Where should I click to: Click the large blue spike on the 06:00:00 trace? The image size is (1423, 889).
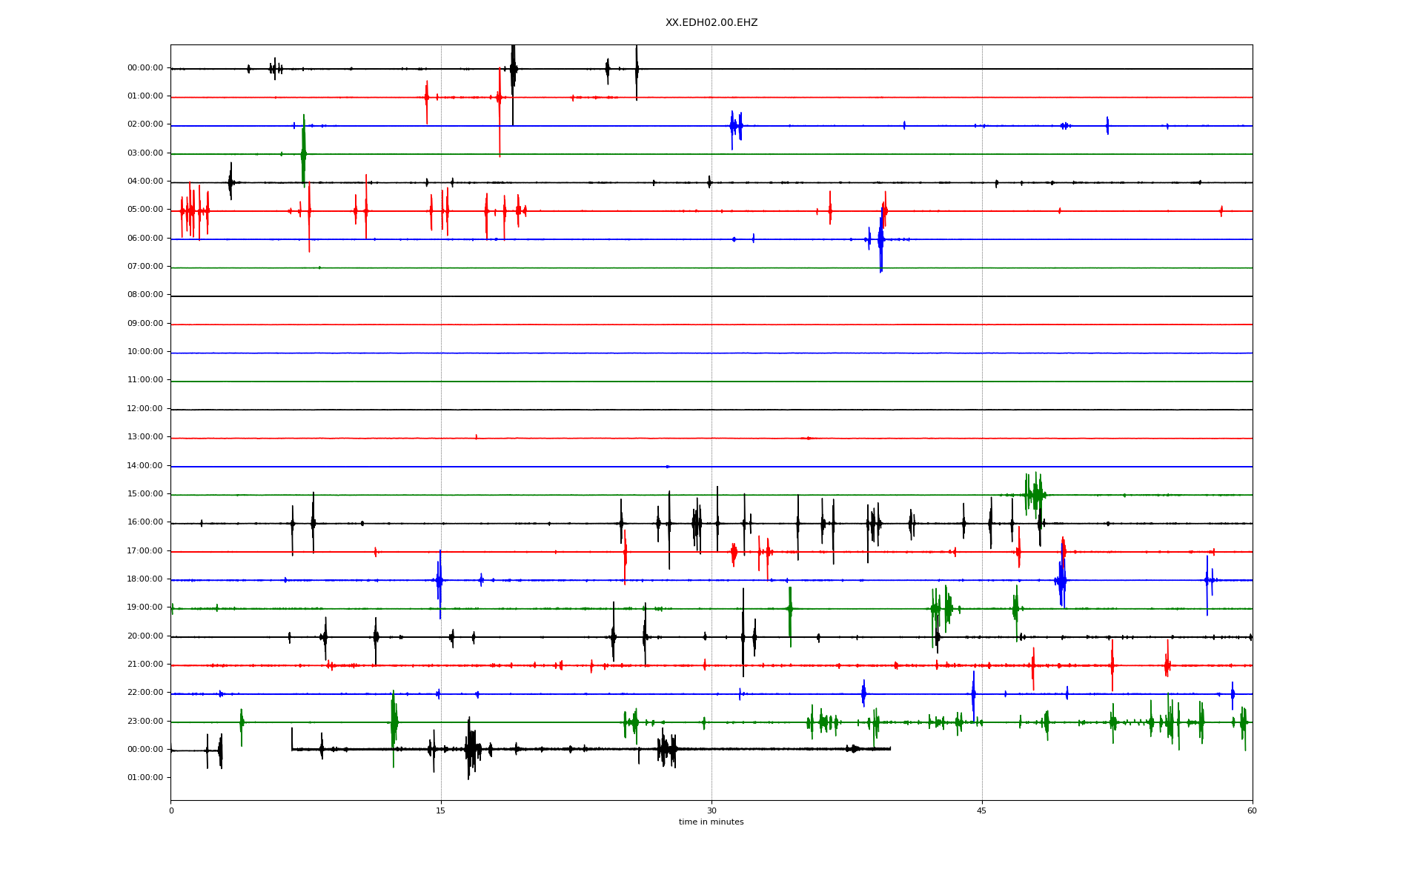pos(880,241)
